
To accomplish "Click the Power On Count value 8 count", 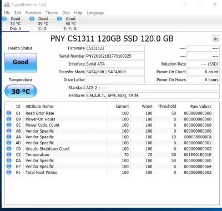I will (203, 72).
